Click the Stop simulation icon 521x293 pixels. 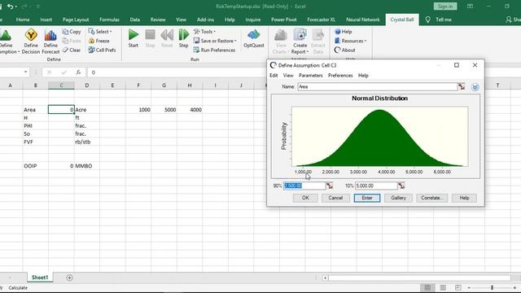150,38
